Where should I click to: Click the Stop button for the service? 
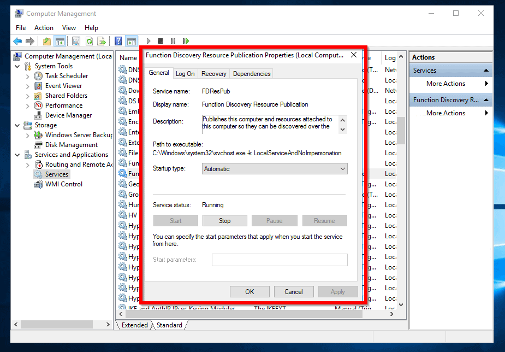[224, 220]
